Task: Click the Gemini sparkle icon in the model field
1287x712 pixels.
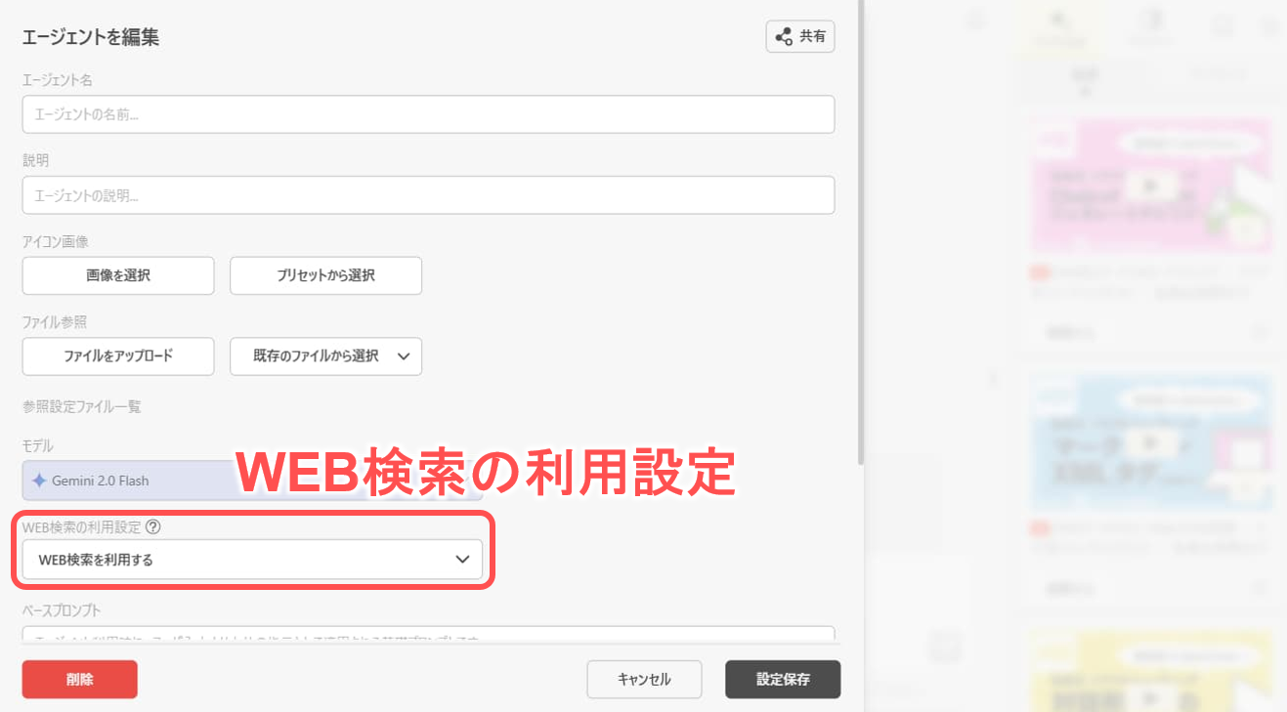Action: coord(39,481)
